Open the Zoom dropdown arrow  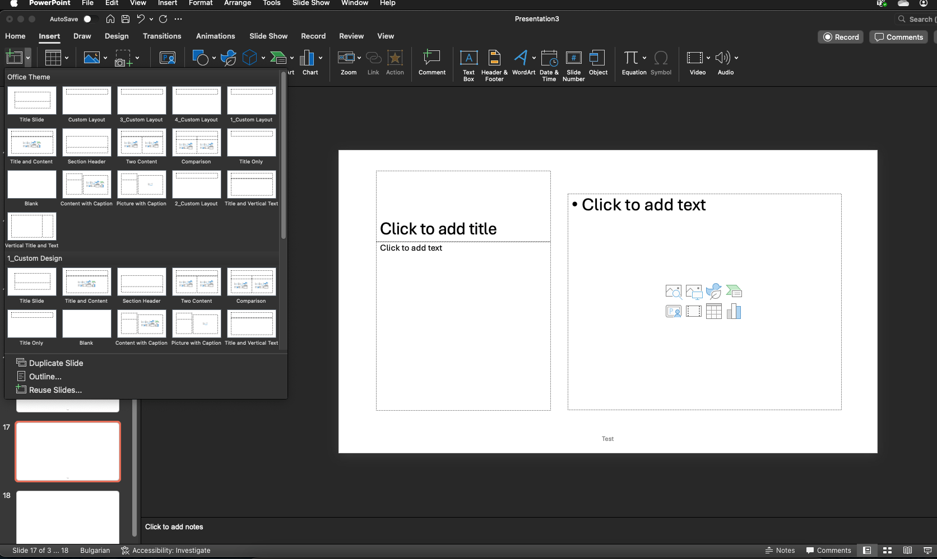pos(358,58)
